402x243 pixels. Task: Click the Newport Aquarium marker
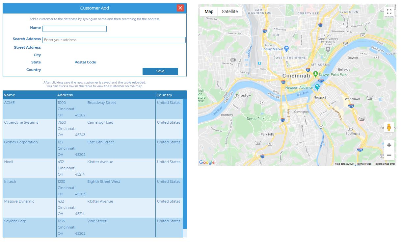317,87
